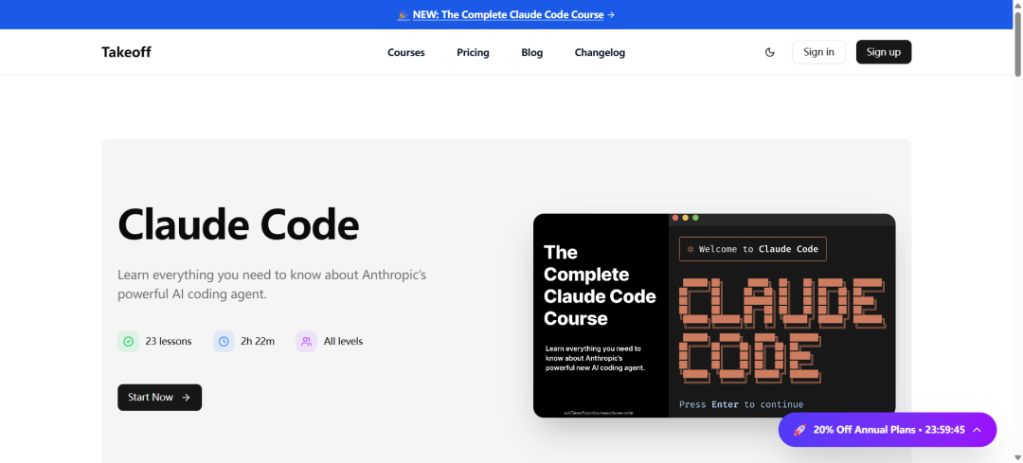Expand the 20% Off Annual Plans chevron
The height and width of the screenshot is (463, 1023).
(977, 430)
